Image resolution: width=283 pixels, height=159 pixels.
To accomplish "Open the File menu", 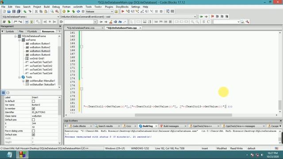I will 3,7.
